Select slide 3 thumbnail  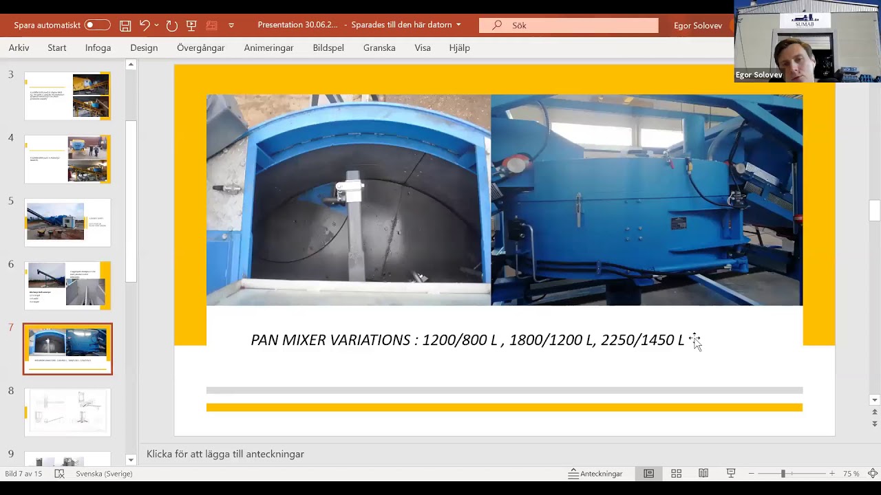(67, 96)
